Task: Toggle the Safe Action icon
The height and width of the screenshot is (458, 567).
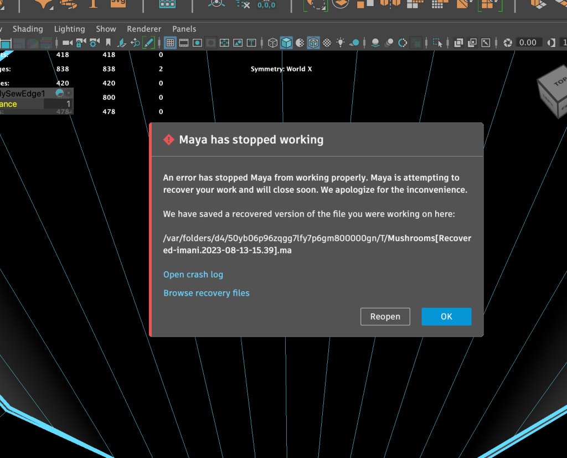Action: pos(238,43)
